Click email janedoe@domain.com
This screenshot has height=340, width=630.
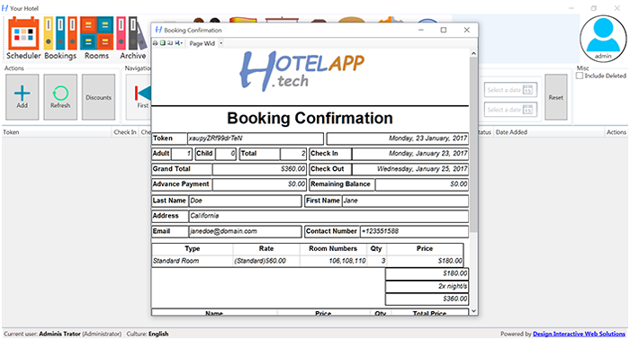[x=245, y=231]
